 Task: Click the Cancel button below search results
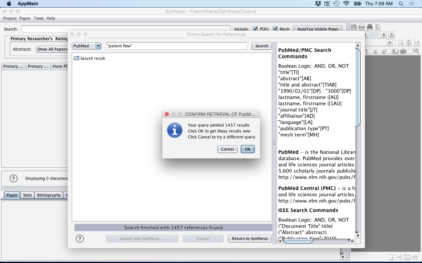tap(203, 239)
